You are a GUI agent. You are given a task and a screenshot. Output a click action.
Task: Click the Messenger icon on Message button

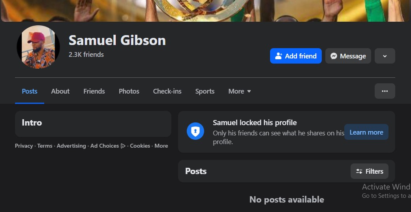click(x=333, y=56)
